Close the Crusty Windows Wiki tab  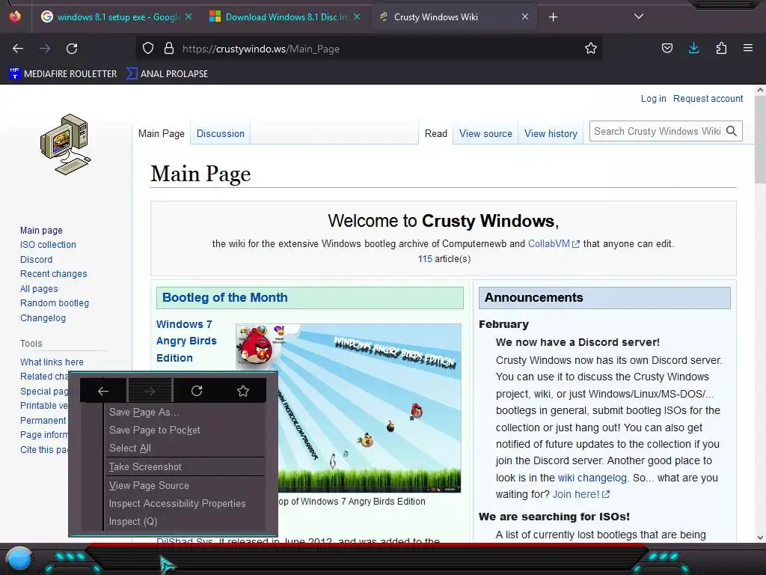(x=524, y=16)
